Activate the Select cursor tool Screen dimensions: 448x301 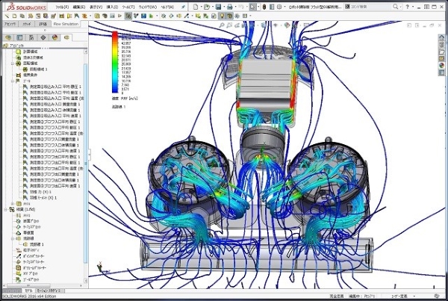253,7
